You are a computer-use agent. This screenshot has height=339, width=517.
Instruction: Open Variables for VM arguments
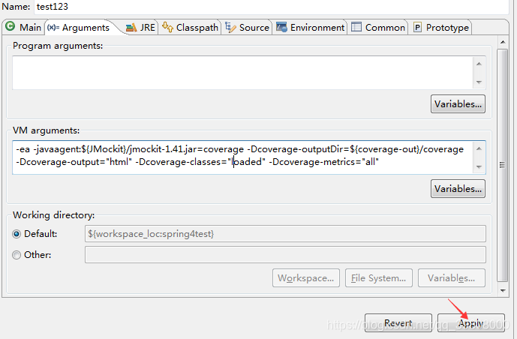[458, 189]
